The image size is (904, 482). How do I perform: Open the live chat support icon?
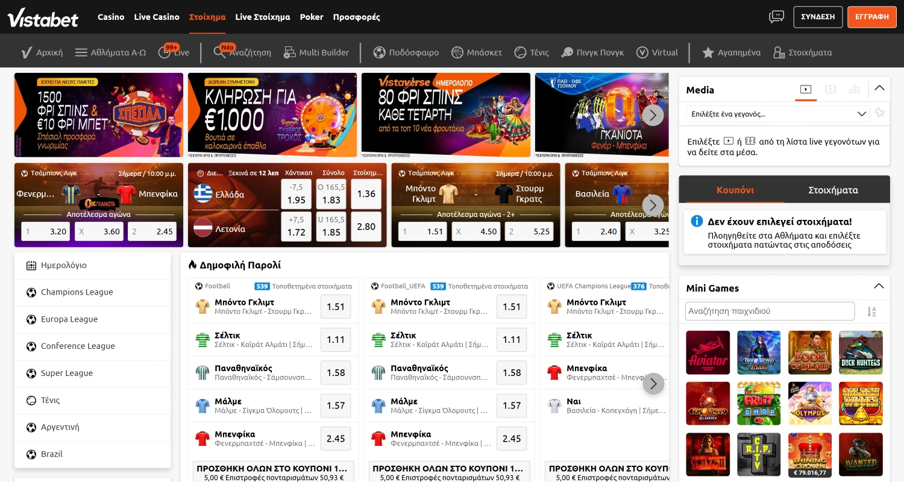[x=776, y=17]
